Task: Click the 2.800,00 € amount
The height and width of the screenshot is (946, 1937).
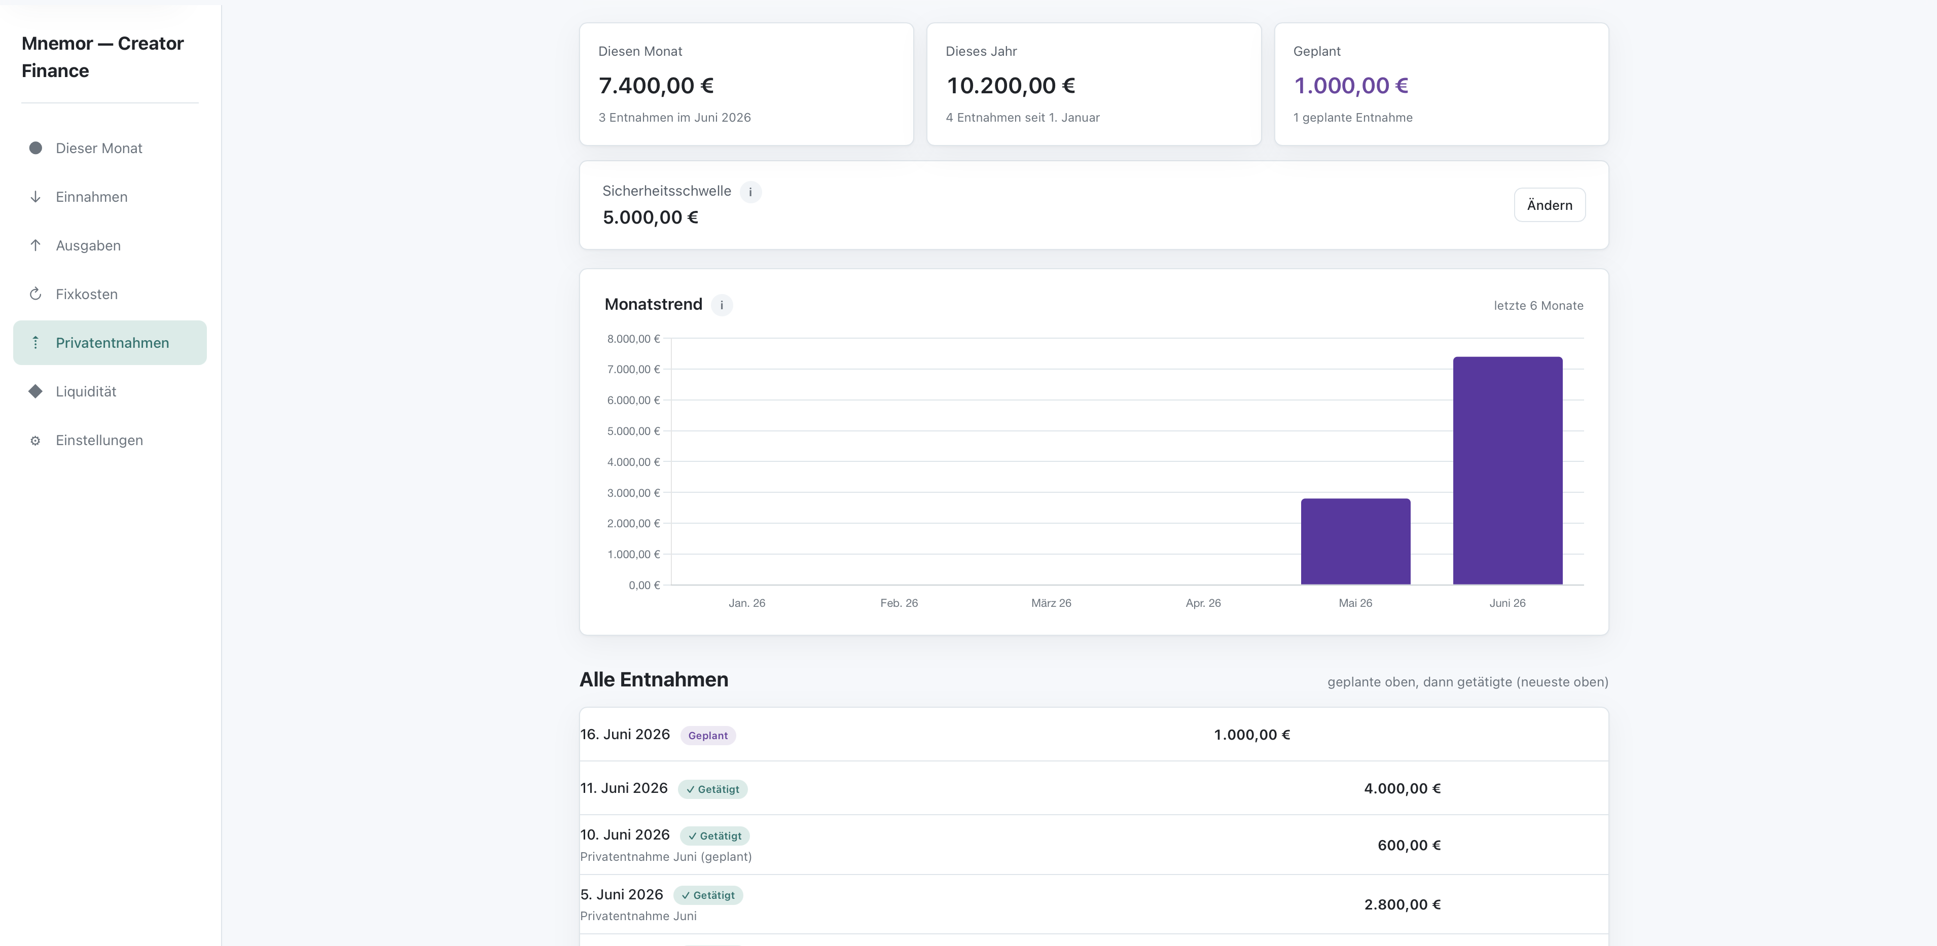Action: point(1403,904)
